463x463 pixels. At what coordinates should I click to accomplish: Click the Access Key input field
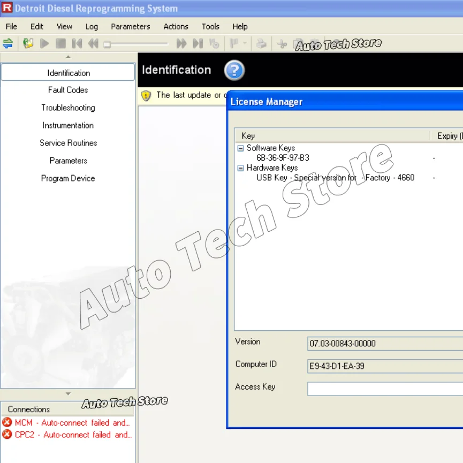click(385, 389)
